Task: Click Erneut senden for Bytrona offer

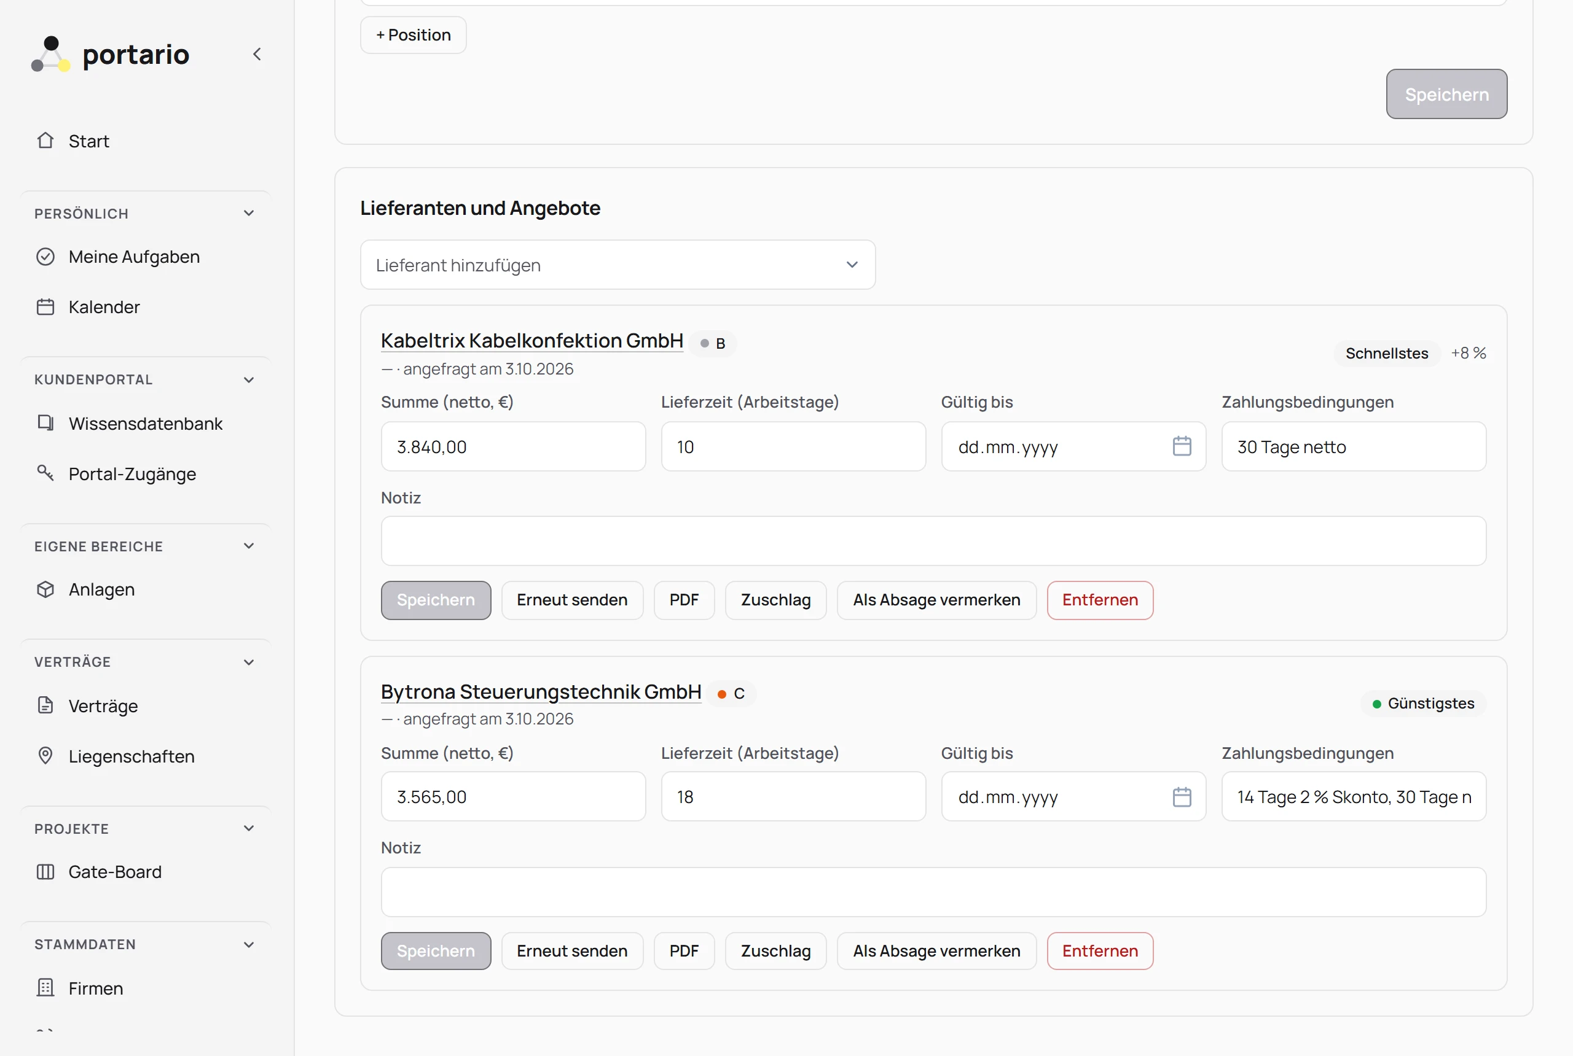Action: point(572,951)
